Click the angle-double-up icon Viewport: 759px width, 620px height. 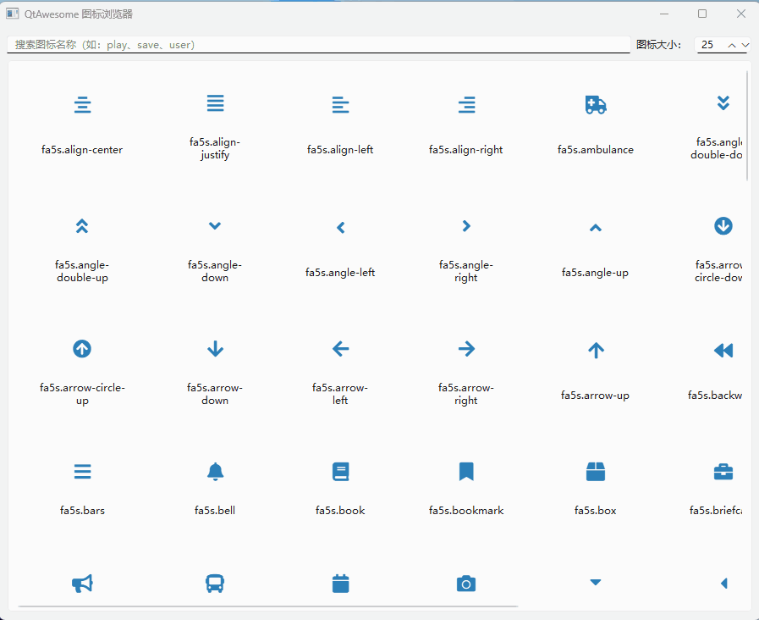tap(82, 226)
